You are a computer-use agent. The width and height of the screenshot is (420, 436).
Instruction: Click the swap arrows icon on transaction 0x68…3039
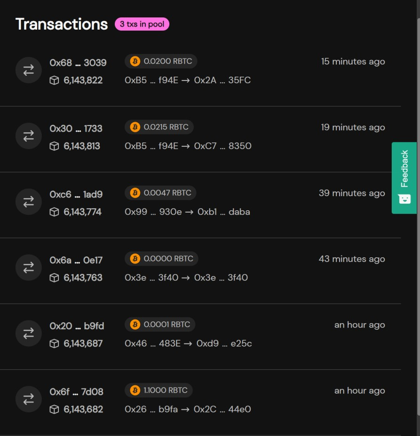point(28,70)
